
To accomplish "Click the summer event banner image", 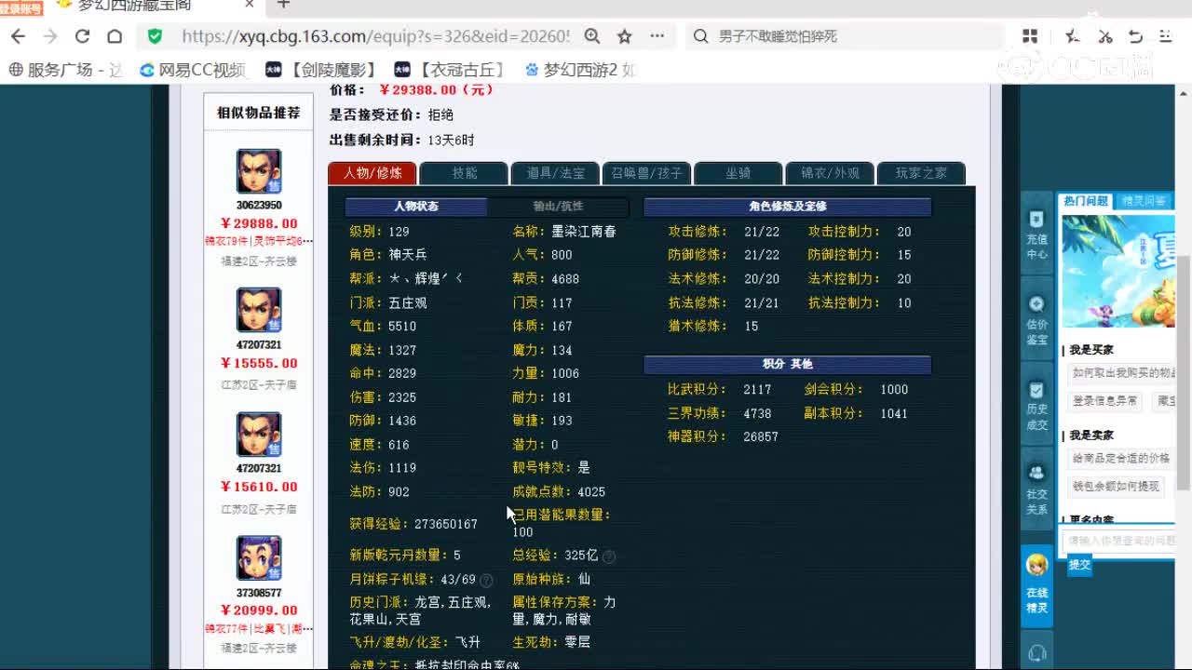I will tap(1117, 271).
